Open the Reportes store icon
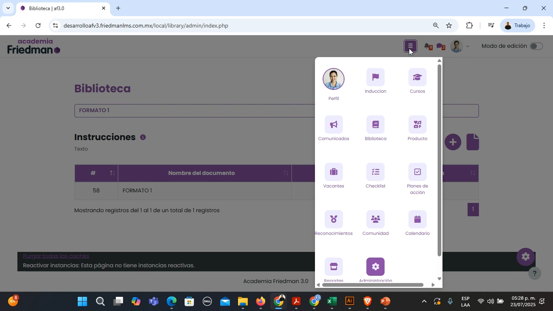The image size is (553, 311). (x=334, y=266)
